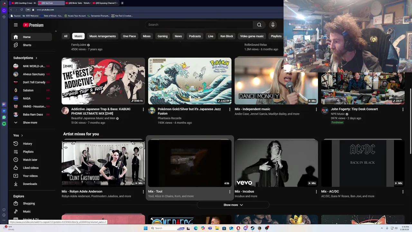
Task: Open Liked videos
Action: (x=31, y=168)
